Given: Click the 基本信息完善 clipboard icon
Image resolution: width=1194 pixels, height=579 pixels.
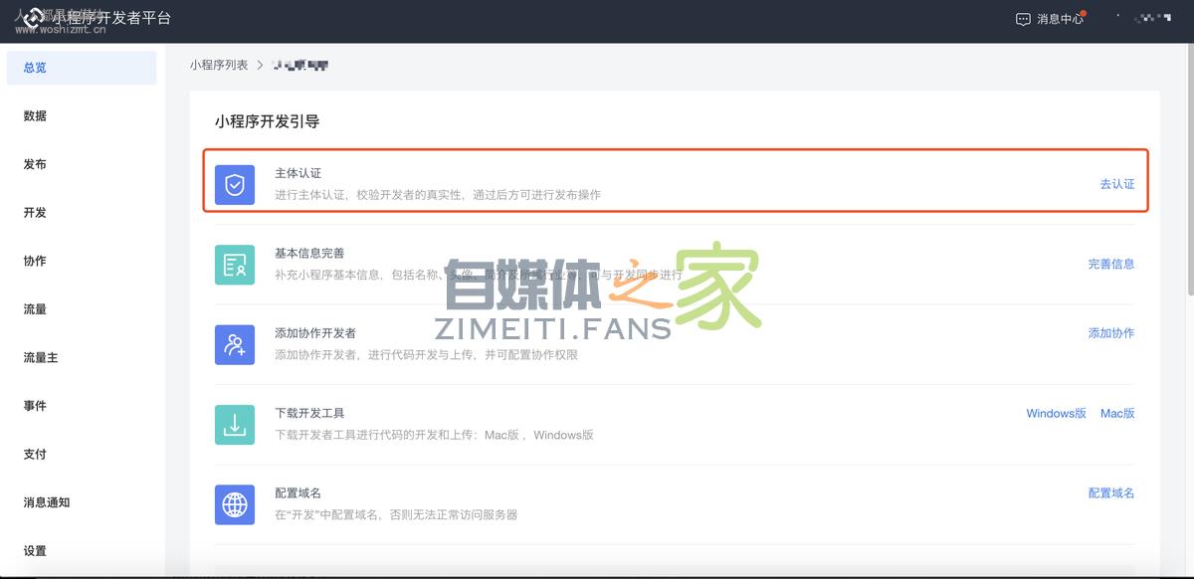Looking at the screenshot, I should (x=234, y=265).
